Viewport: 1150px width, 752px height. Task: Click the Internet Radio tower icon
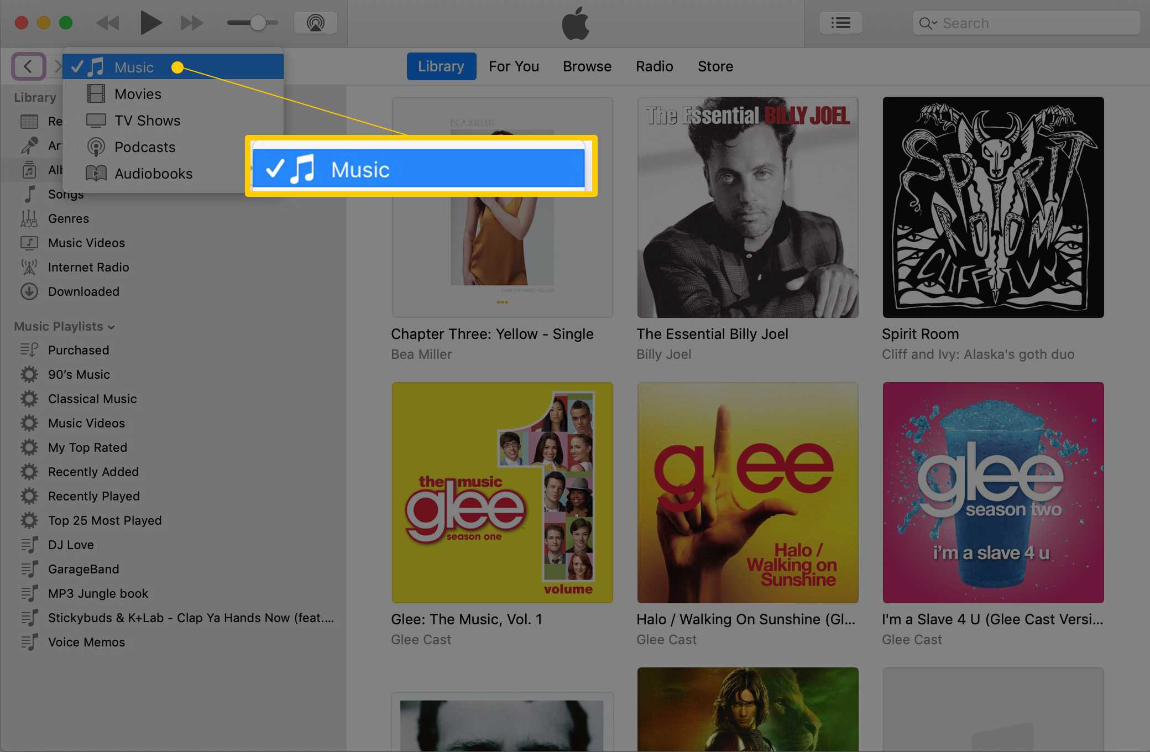29,267
